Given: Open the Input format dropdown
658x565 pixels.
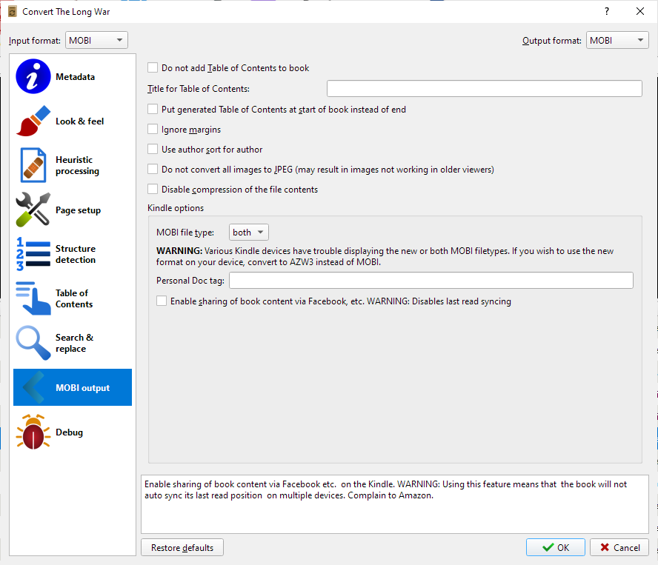Looking at the screenshot, I should pyautogui.click(x=96, y=40).
